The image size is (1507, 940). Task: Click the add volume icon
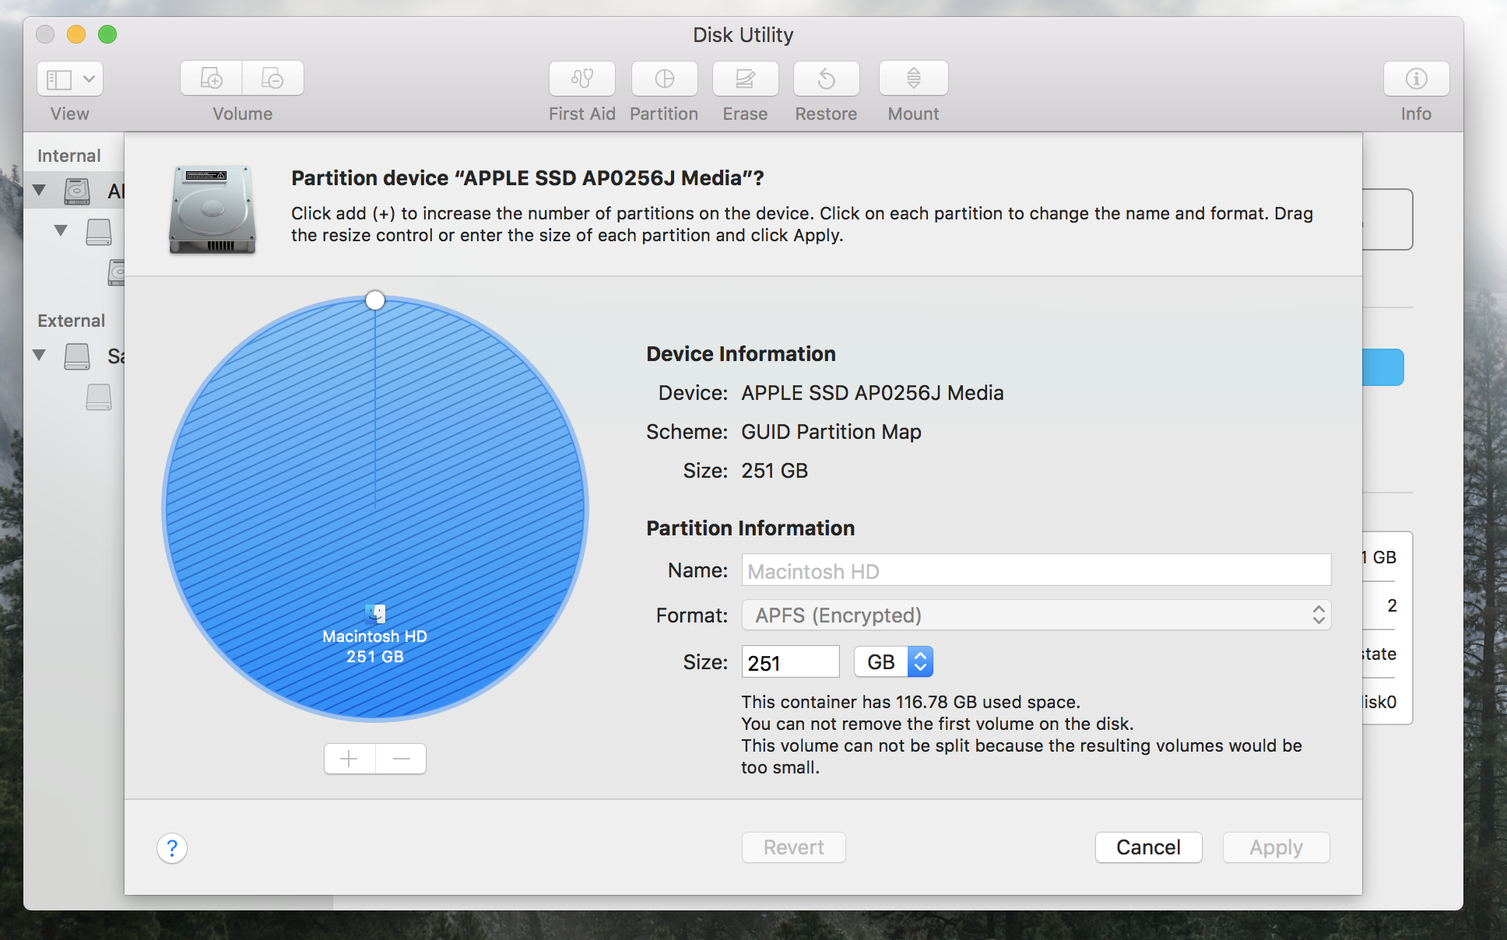pos(211,79)
